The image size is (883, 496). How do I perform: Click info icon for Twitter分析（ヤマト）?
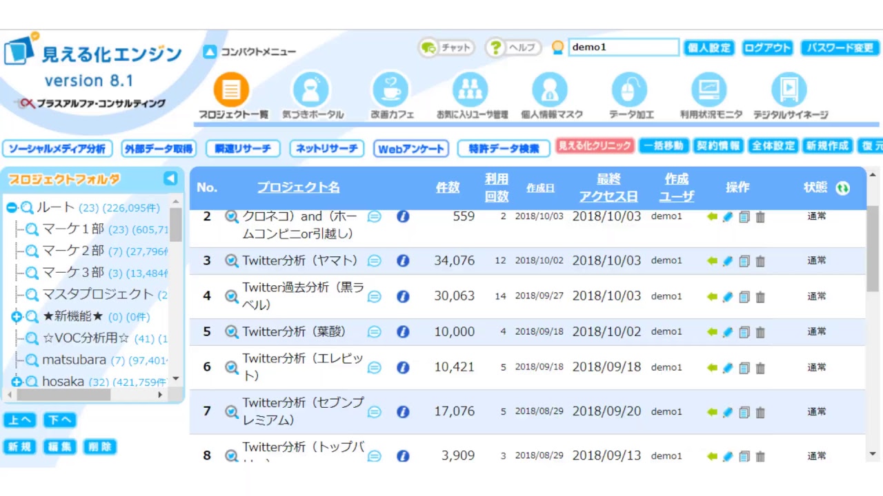(x=403, y=261)
